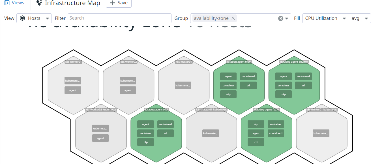The width and height of the screenshot is (371, 164).
Task: Select the k8s-worker01 host label
Action: [x=73, y=61]
